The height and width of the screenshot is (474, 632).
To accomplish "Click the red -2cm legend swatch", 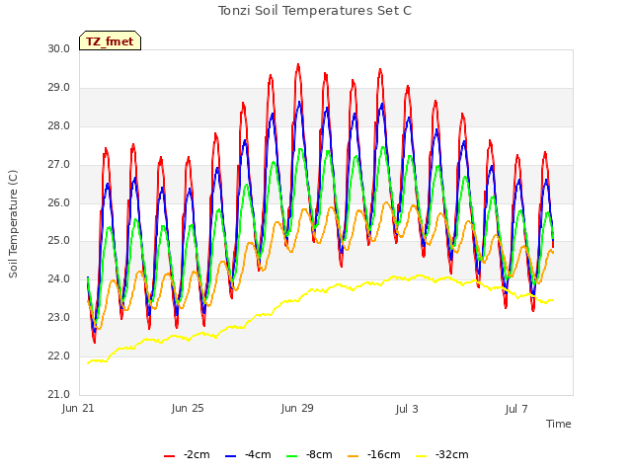I will point(169,456).
